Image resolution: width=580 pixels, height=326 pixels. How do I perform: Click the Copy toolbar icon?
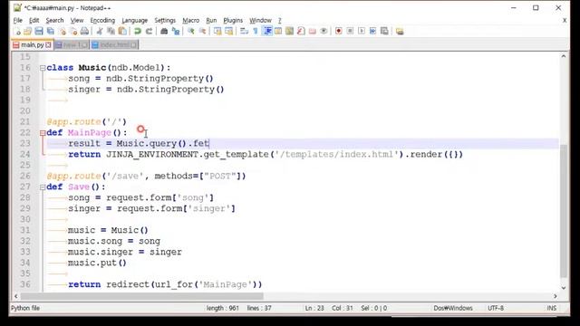coord(111,32)
